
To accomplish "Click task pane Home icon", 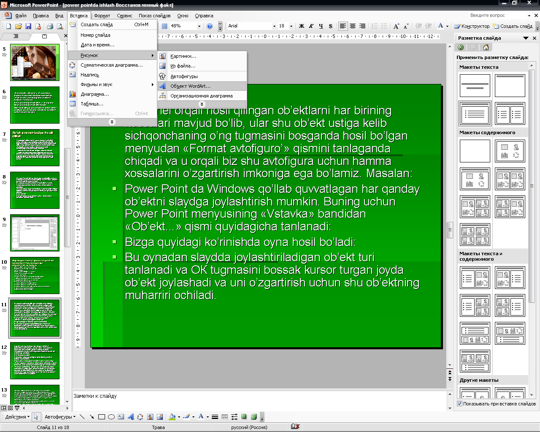I will coord(486,48).
